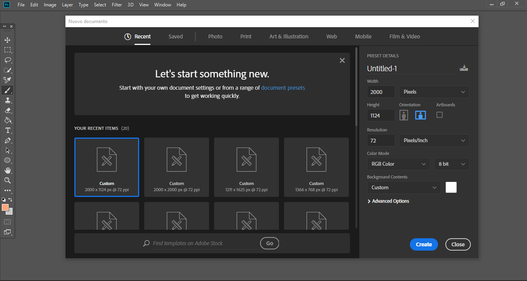Dismiss the Let's start something new banner

pyautogui.click(x=342, y=60)
